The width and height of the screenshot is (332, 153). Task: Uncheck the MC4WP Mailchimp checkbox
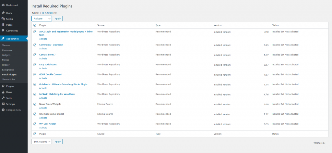pyautogui.click(x=35, y=94)
